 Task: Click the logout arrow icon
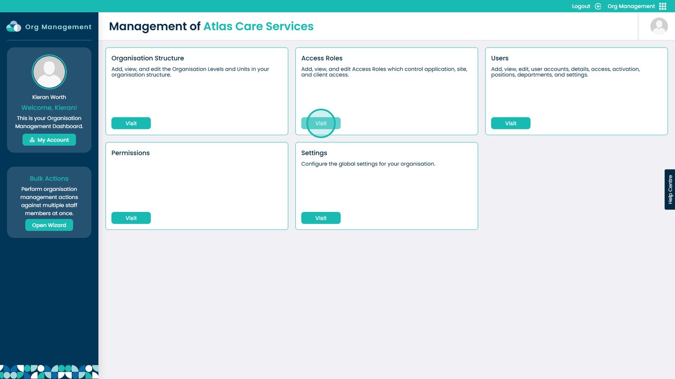(598, 6)
